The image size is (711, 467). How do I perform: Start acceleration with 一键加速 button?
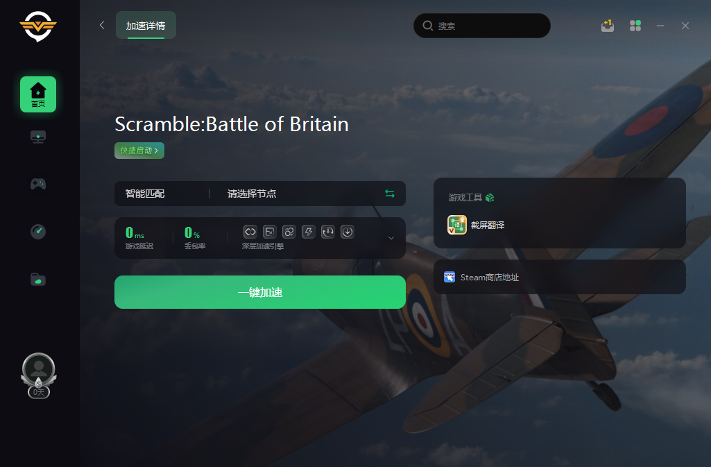pyautogui.click(x=260, y=292)
